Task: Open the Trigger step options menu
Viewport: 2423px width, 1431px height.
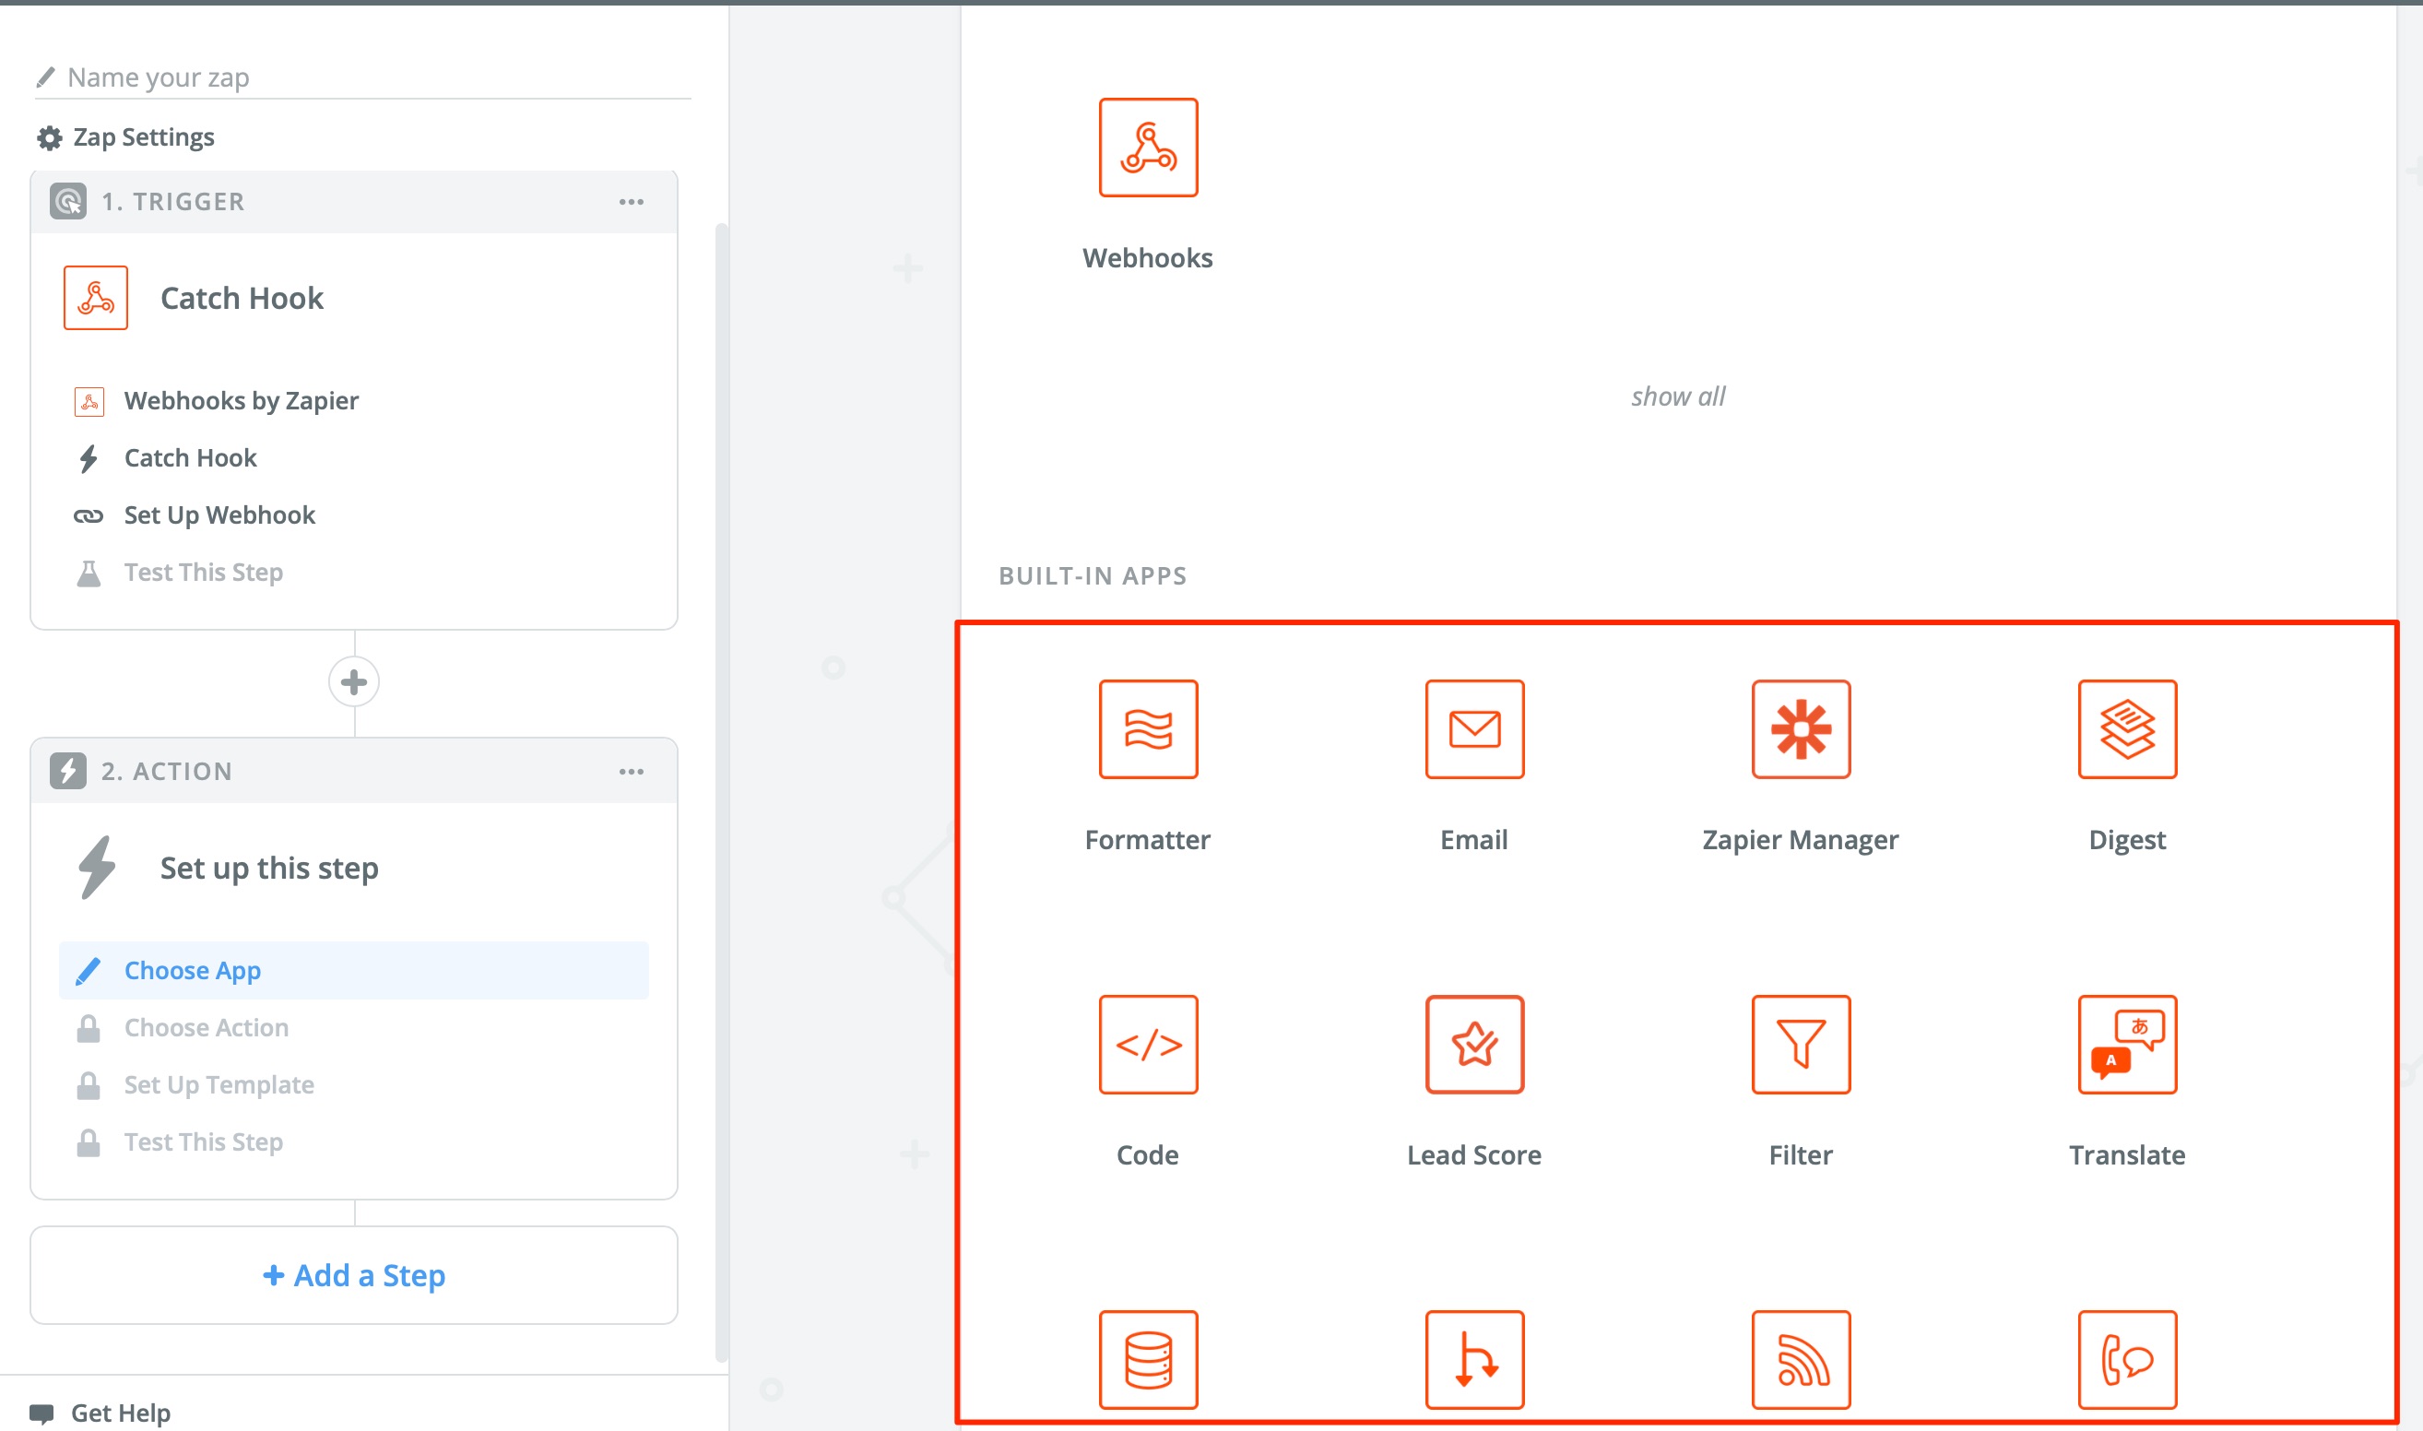Action: point(632,202)
